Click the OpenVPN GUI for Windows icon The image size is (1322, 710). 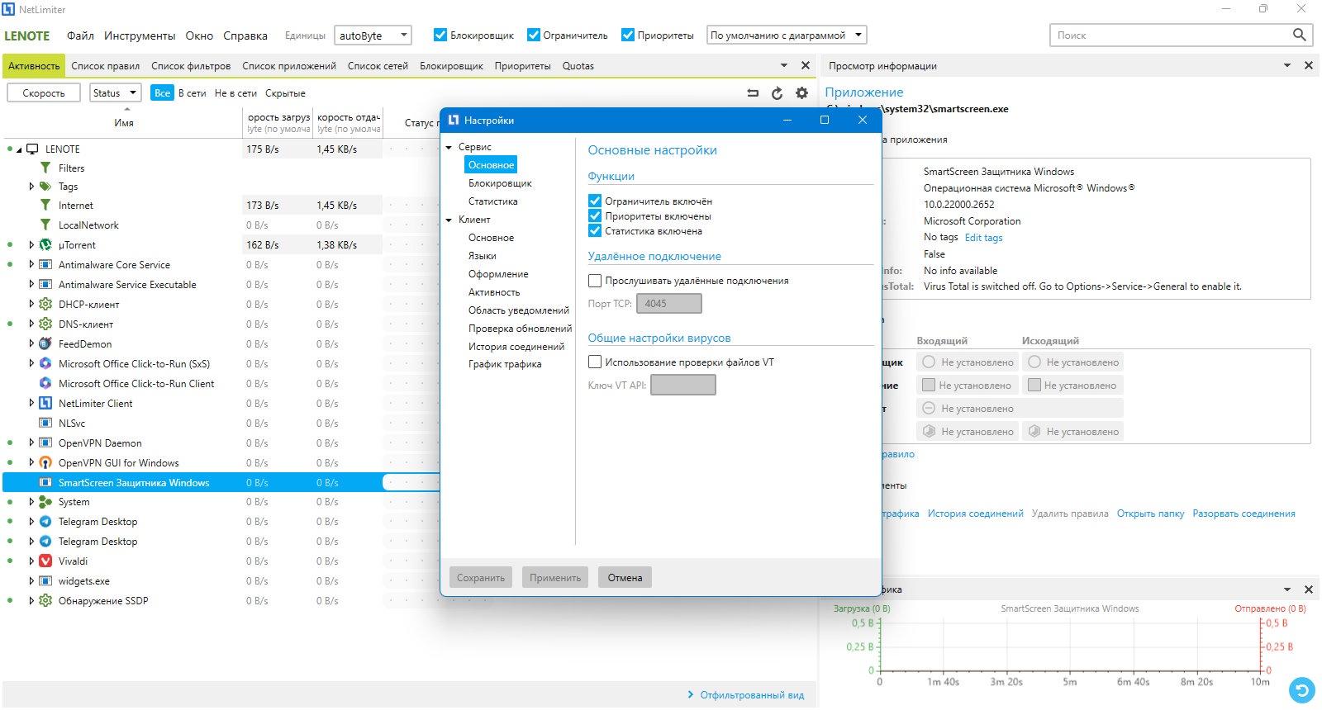45,462
